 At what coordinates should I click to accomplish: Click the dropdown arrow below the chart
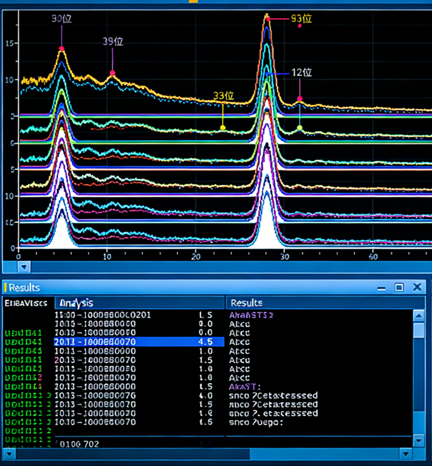pos(23,266)
